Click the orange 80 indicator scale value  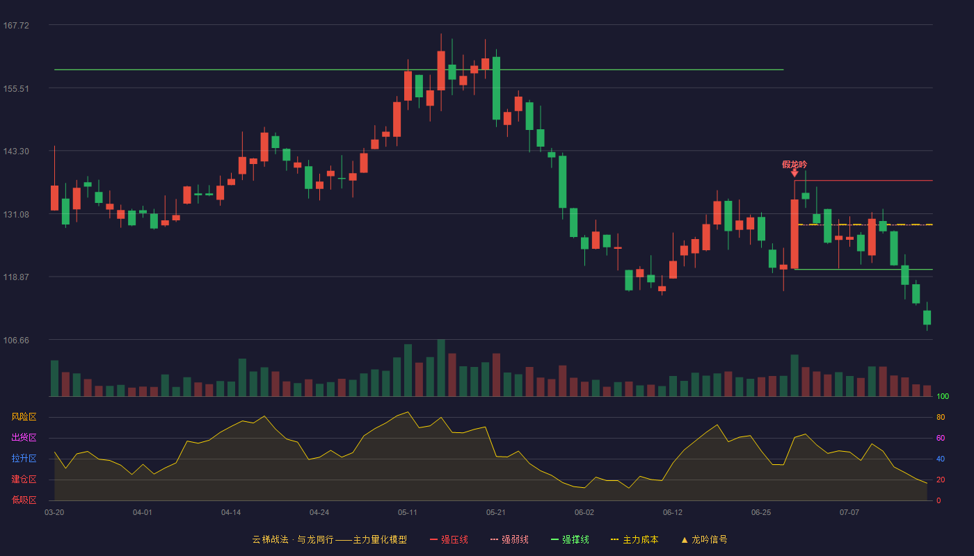pyautogui.click(x=941, y=418)
